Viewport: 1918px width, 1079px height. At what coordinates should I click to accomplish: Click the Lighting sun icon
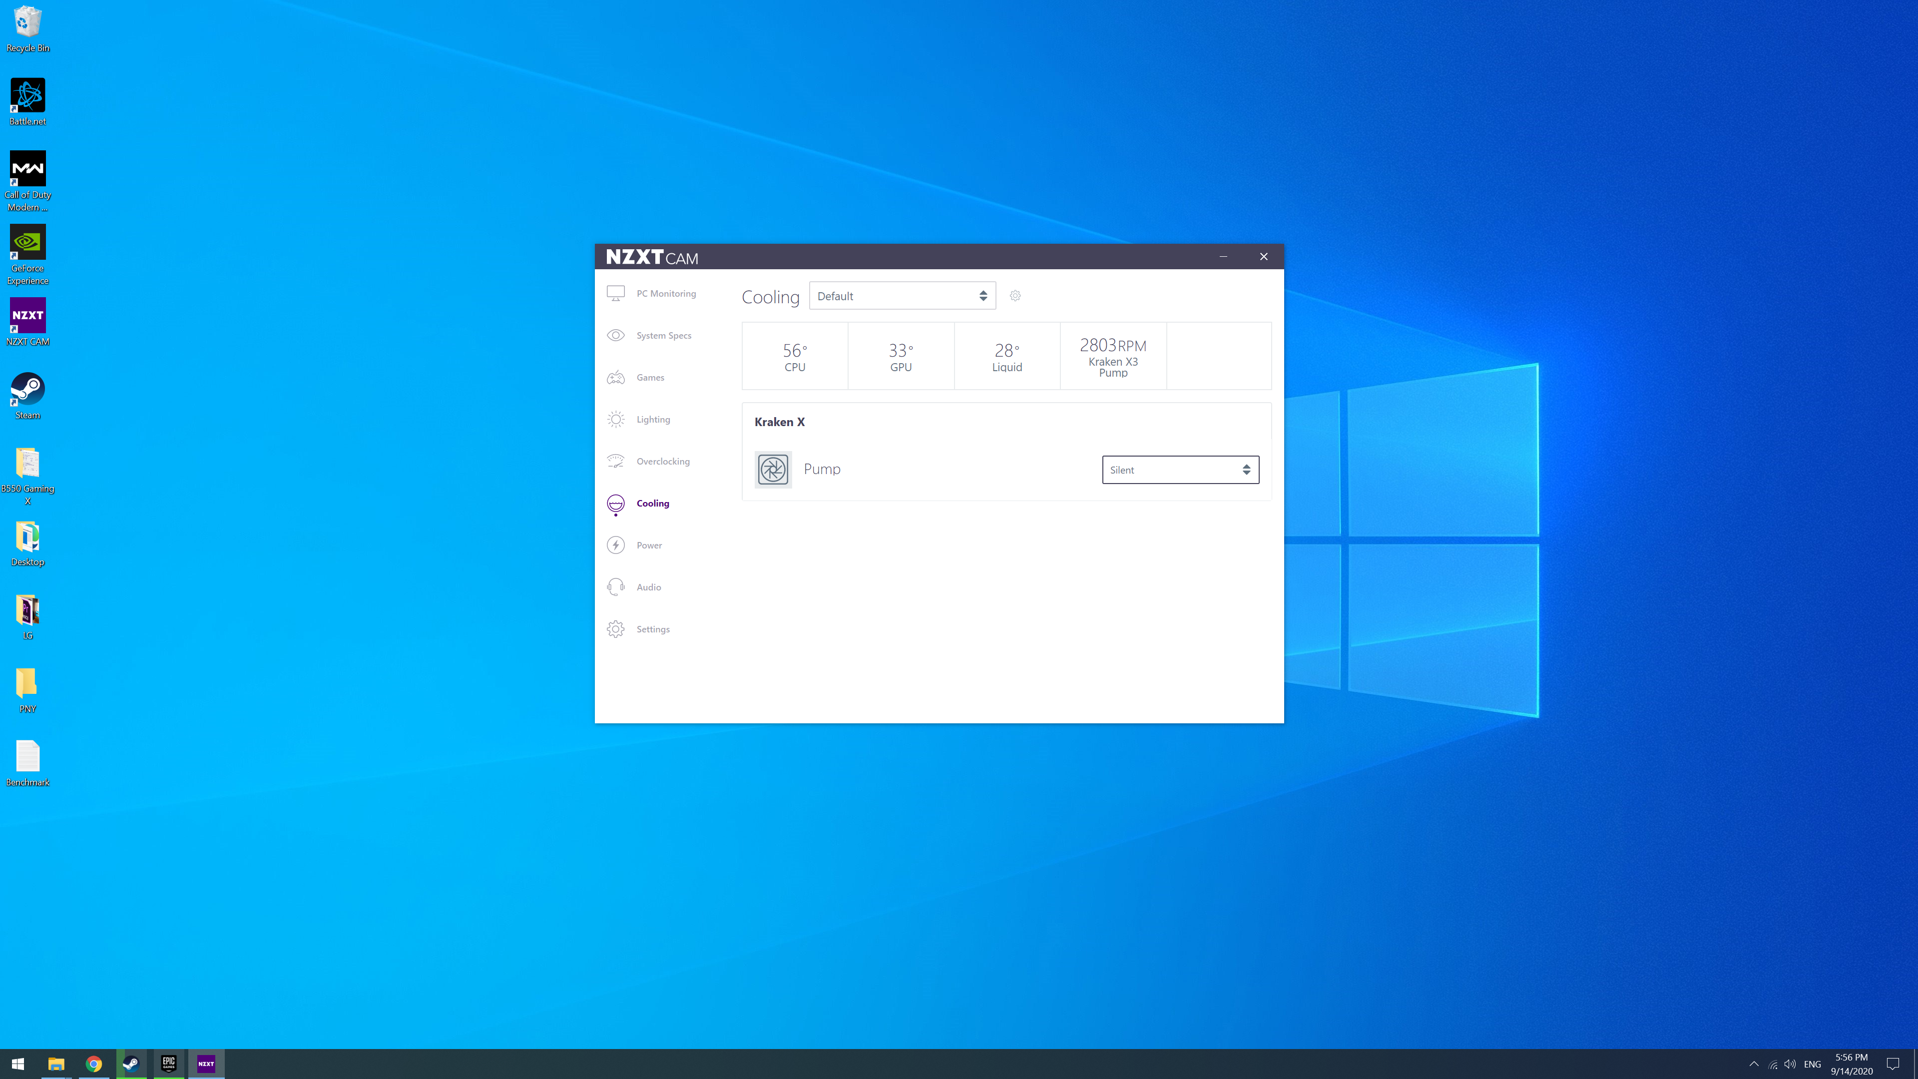[616, 419]
